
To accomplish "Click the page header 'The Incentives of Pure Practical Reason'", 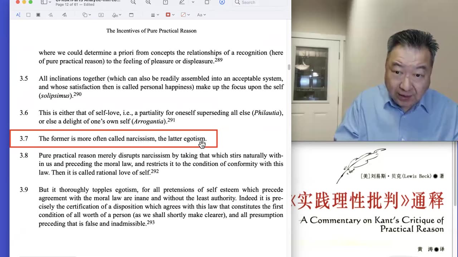I will (151, 31).
